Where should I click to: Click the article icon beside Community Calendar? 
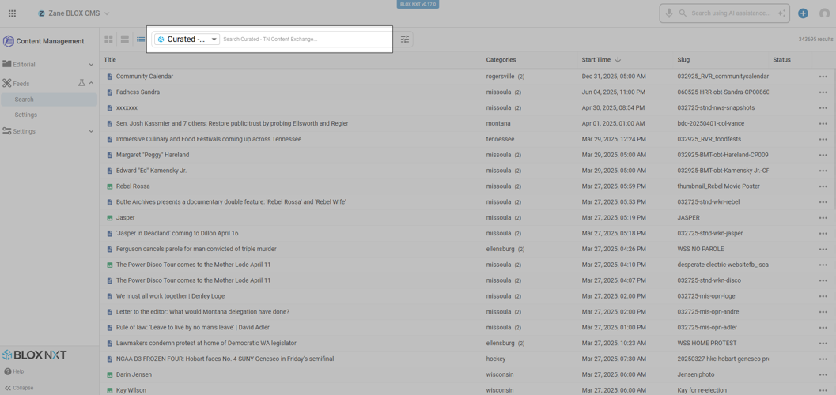[110, 77]
